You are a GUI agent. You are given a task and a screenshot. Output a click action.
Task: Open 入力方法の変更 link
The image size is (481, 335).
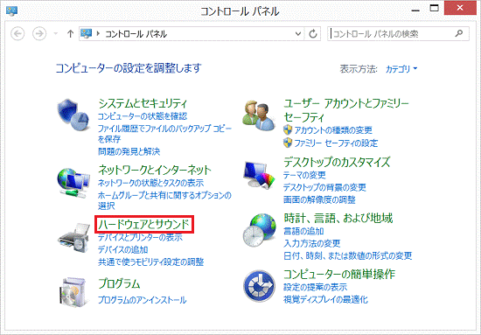tap(311, 243)
